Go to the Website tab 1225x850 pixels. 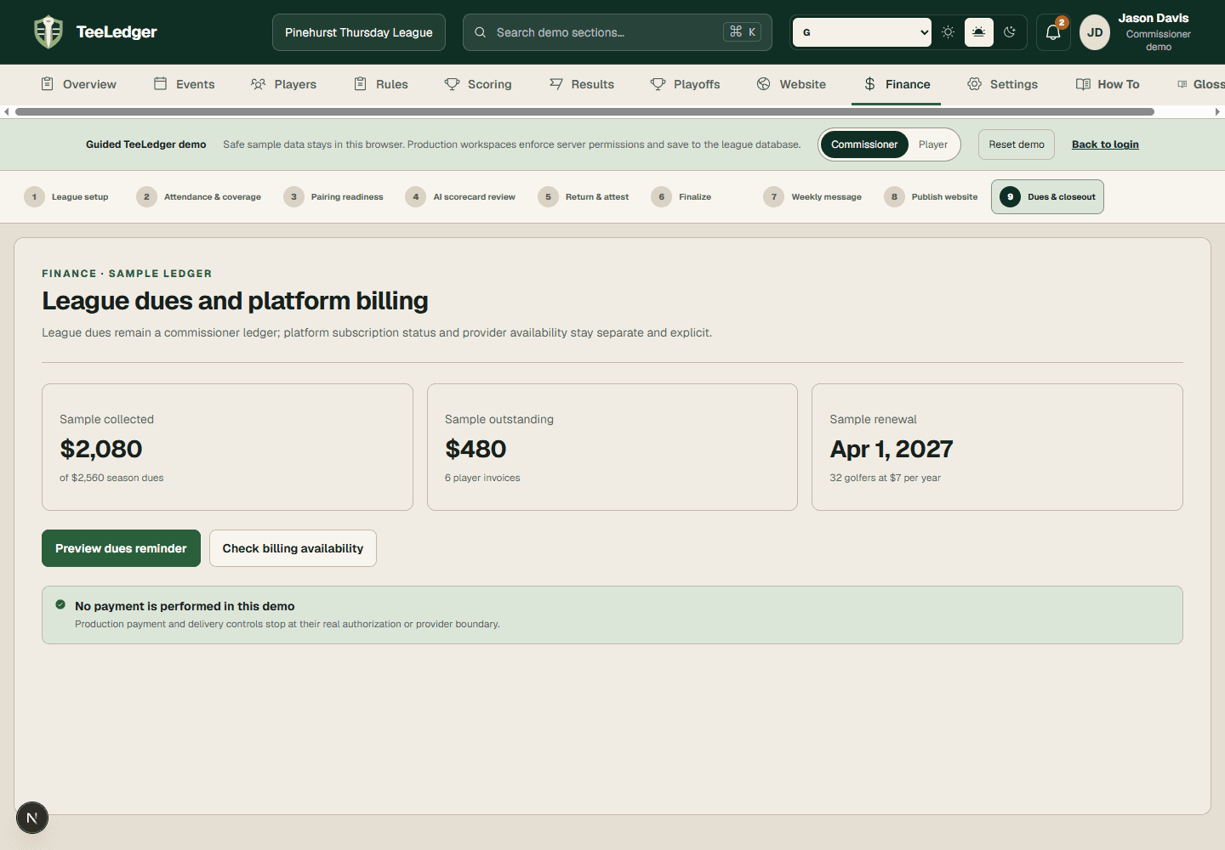pos(791,84)
